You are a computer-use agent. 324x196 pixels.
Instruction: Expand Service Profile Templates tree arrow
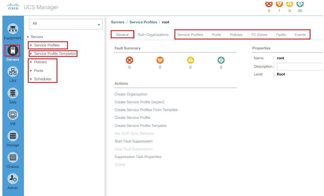31,54
